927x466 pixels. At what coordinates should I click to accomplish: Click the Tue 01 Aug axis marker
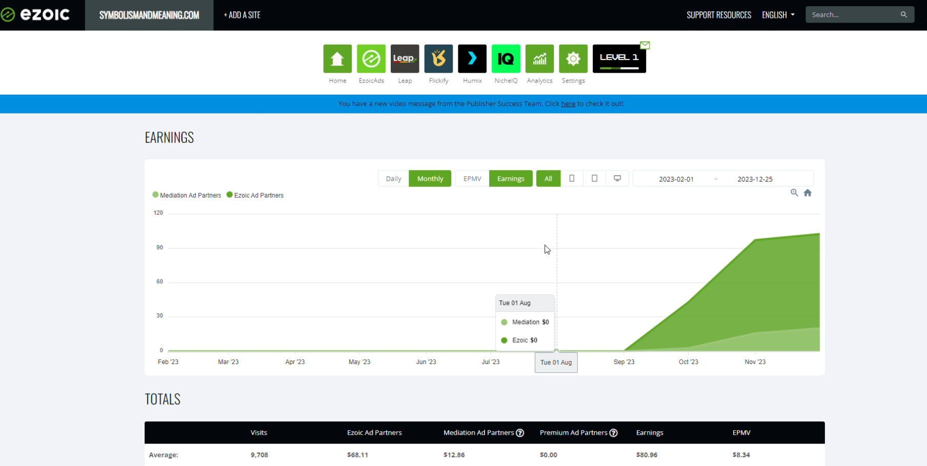[x=556, y=362]
